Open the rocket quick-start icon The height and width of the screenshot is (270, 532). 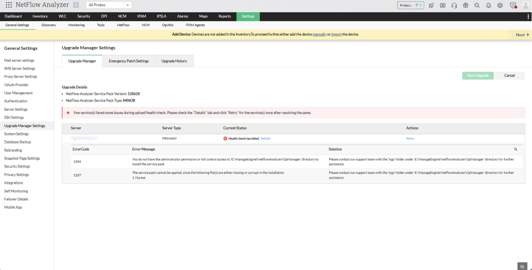click(431, 5)
